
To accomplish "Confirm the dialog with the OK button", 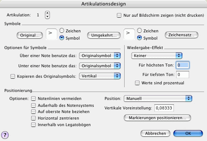I will pyautogui.click(x=188, y=133).
